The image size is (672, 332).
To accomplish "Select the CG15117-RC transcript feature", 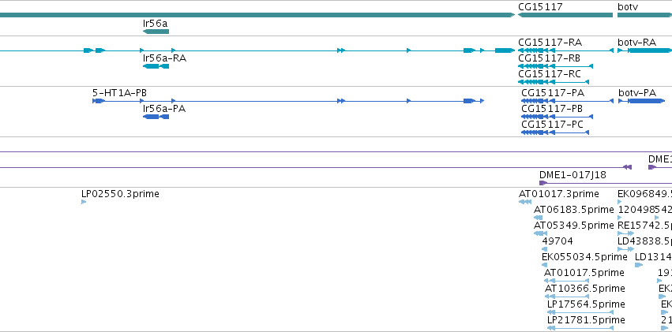I will click(x=554, y=82).
